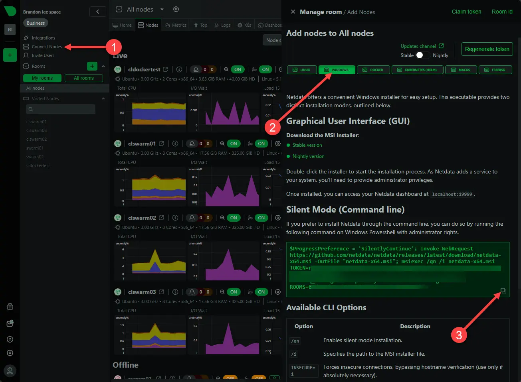Open clswarm01 external link icon
Screen dimensions: 521x382
[161, 144]
